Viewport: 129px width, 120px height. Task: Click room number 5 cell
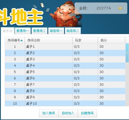15,72
